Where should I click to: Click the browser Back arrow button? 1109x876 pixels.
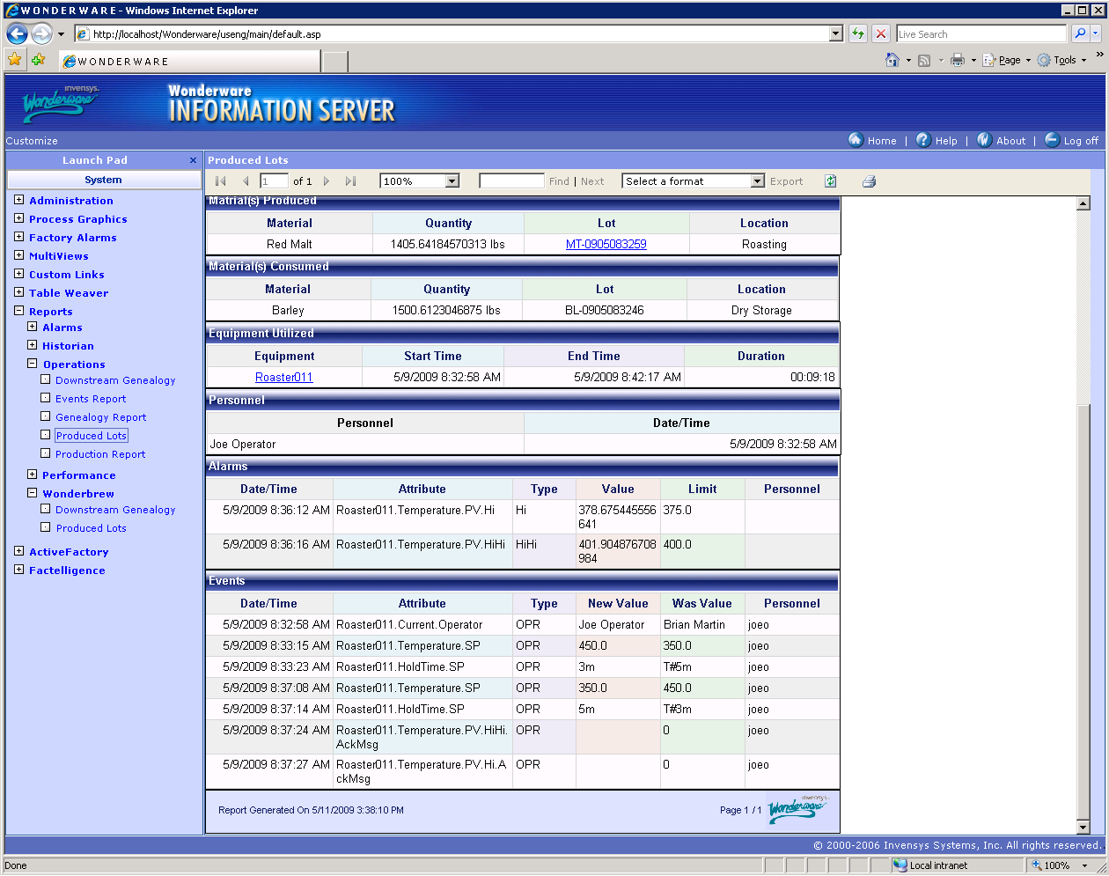point(17,34)
